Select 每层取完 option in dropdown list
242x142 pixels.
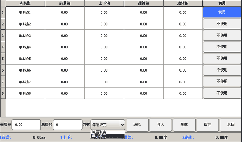(x=99, y=132)
